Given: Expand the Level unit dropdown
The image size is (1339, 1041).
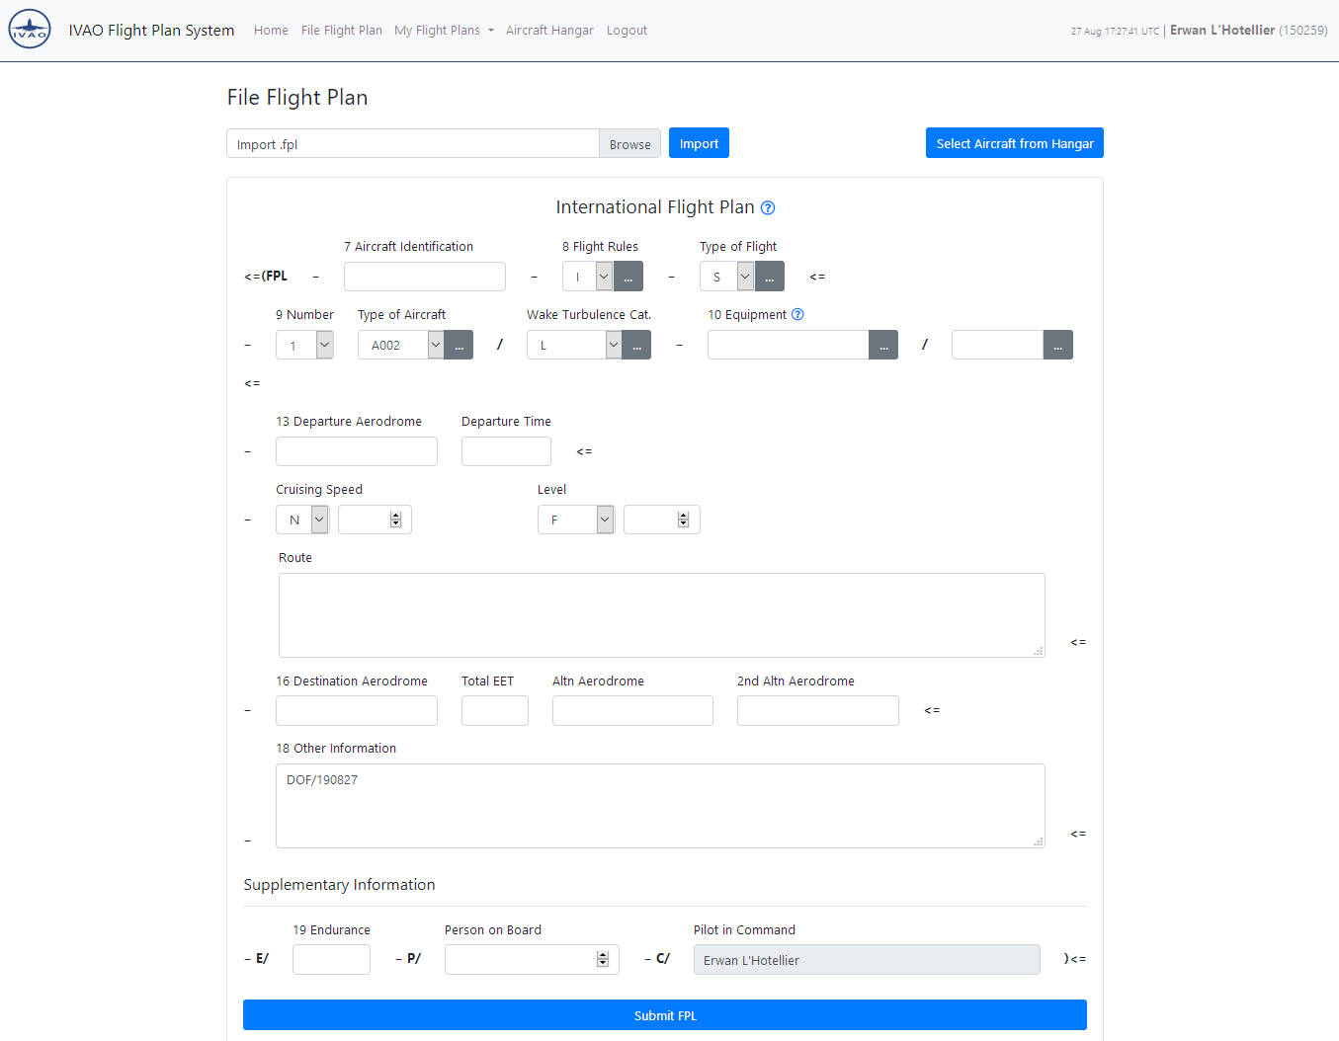Looking at the screenshot, I should (x=605, y=520).
